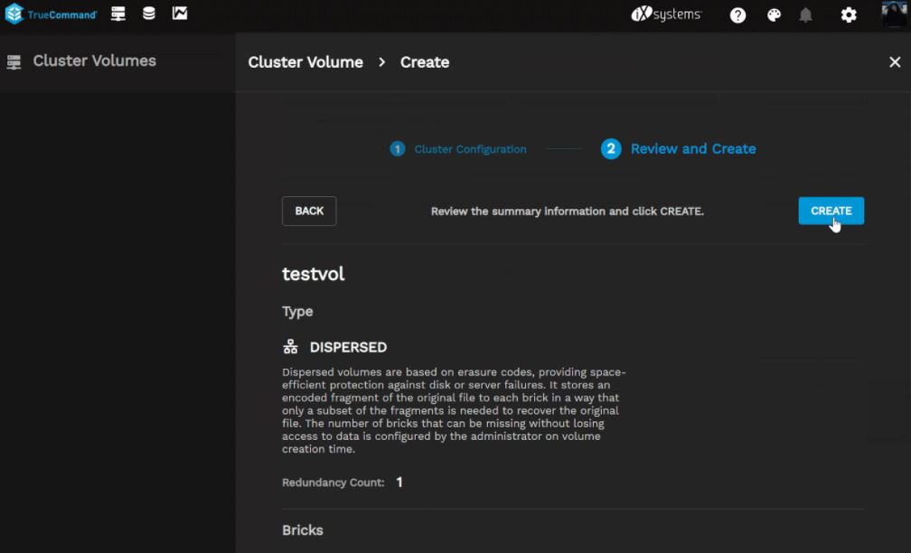Click the BACK button

(x=309, y=211)
